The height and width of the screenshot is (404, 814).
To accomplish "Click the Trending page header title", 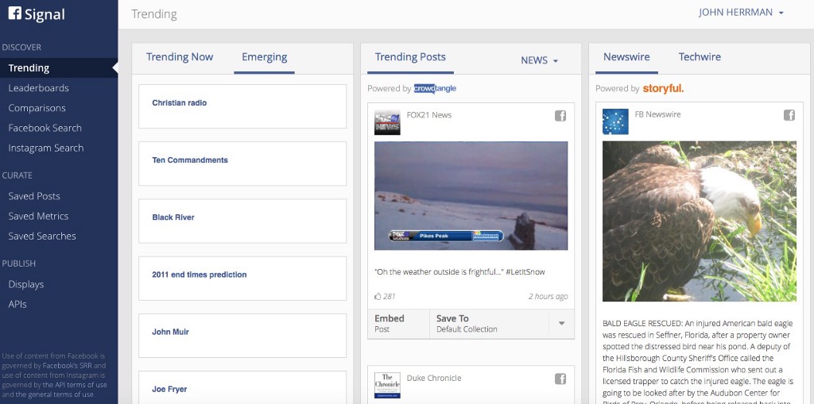I will pos(153,14).
